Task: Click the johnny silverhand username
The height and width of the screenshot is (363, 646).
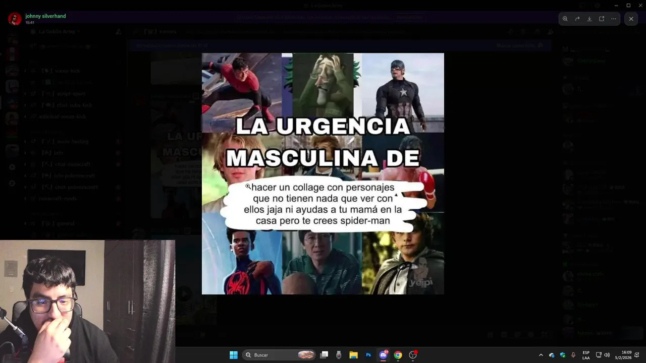Action: tap(45, 16)
